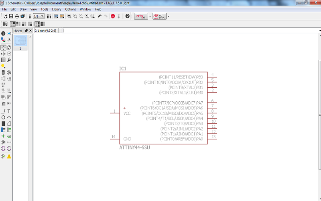Viewport: 321px width, 201px height.
Task: Open the Display layers tool
Action: pos(3,39)
